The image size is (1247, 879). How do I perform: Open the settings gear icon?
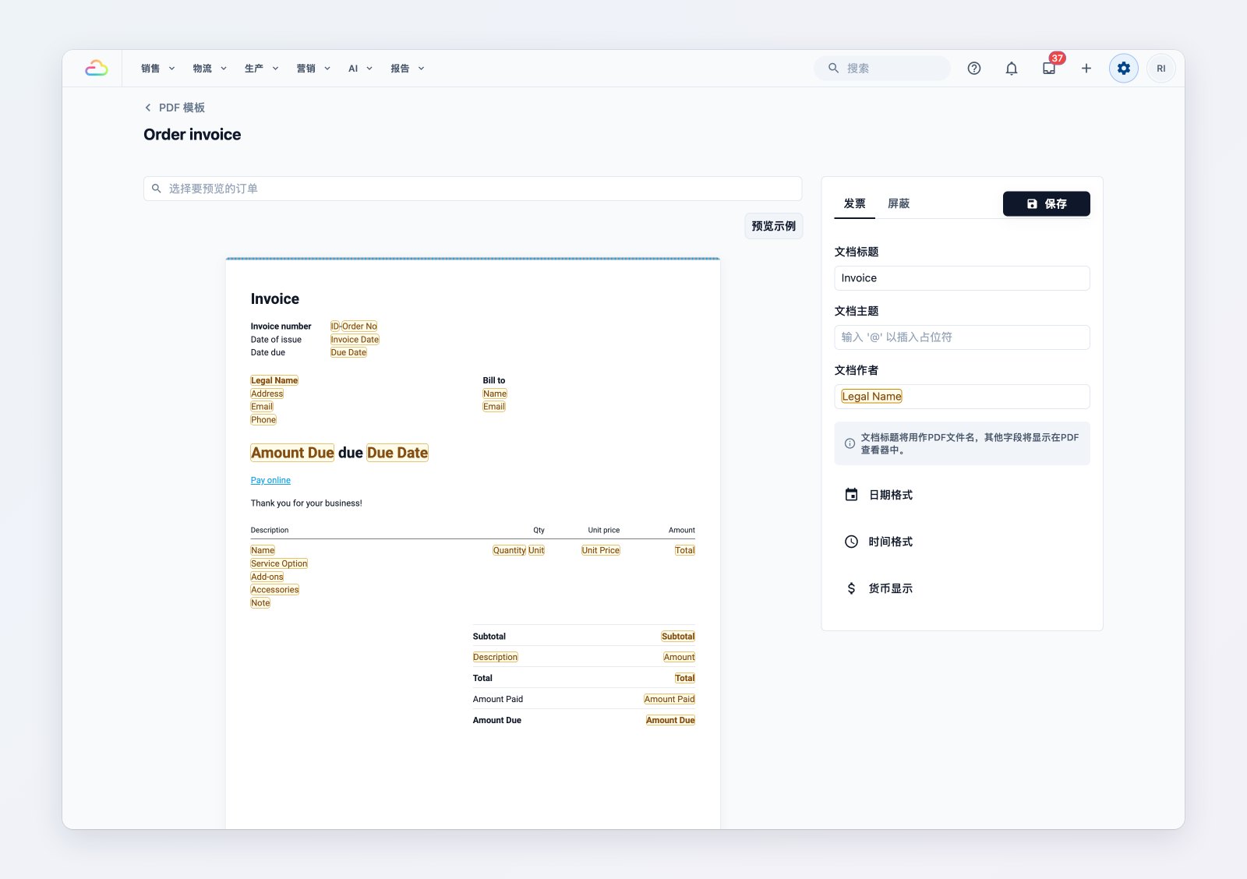coord(1124,69)
